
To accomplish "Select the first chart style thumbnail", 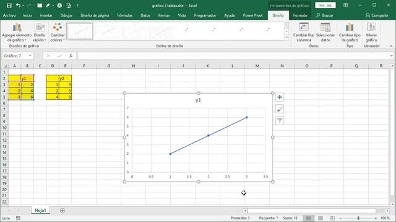I will pyautogui.click(x=80, y=31).
